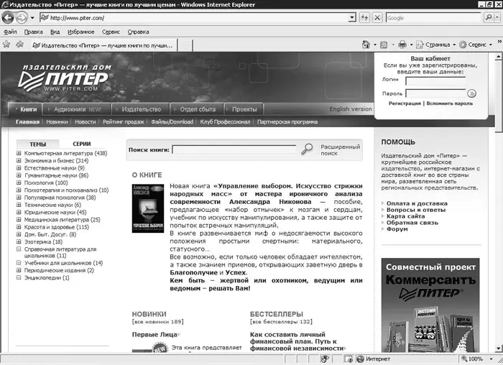Click the status bar privacy report icon
503x365 pixels.
click(x=325, y=359)
